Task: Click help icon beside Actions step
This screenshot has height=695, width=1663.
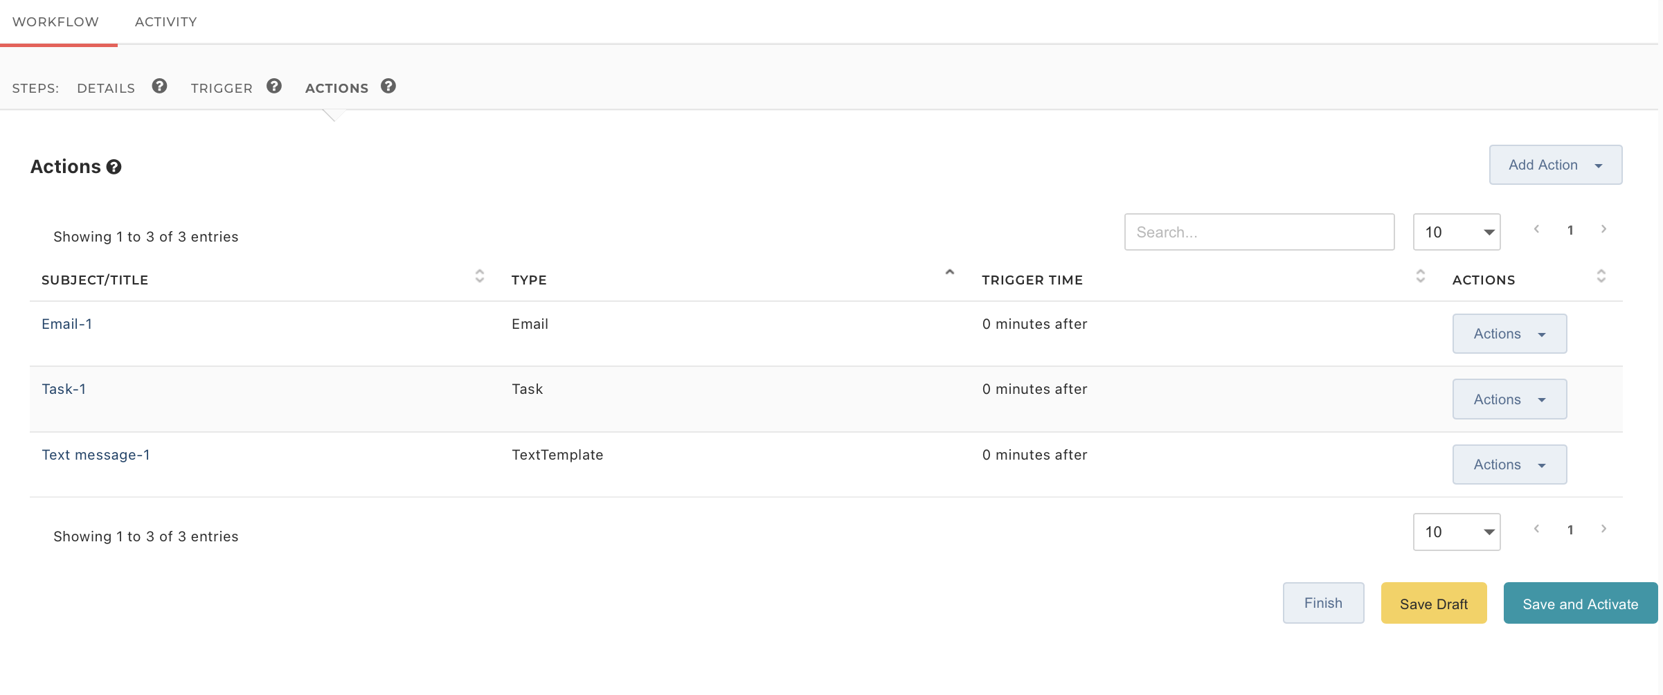Action: pyautogui.click(x=388, y=87)
